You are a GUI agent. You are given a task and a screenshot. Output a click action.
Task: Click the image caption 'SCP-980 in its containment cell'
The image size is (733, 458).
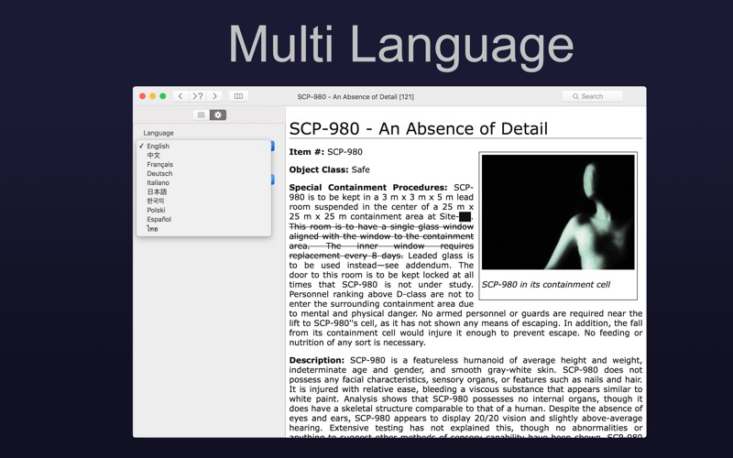coord(545,285)
